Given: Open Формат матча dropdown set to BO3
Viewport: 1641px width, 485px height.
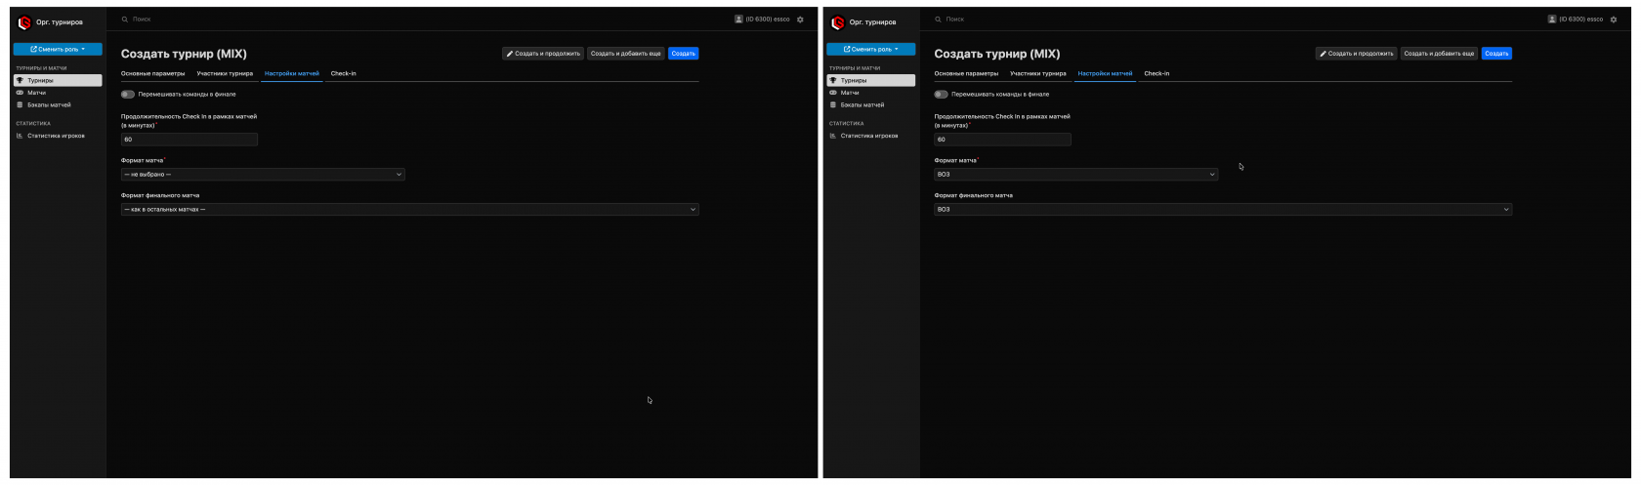Looking at the screenshot, I should pyautogui.click(x=1075, y=175).
